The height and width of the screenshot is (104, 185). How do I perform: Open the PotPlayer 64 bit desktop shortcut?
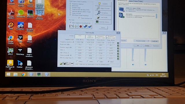[10, 64]
